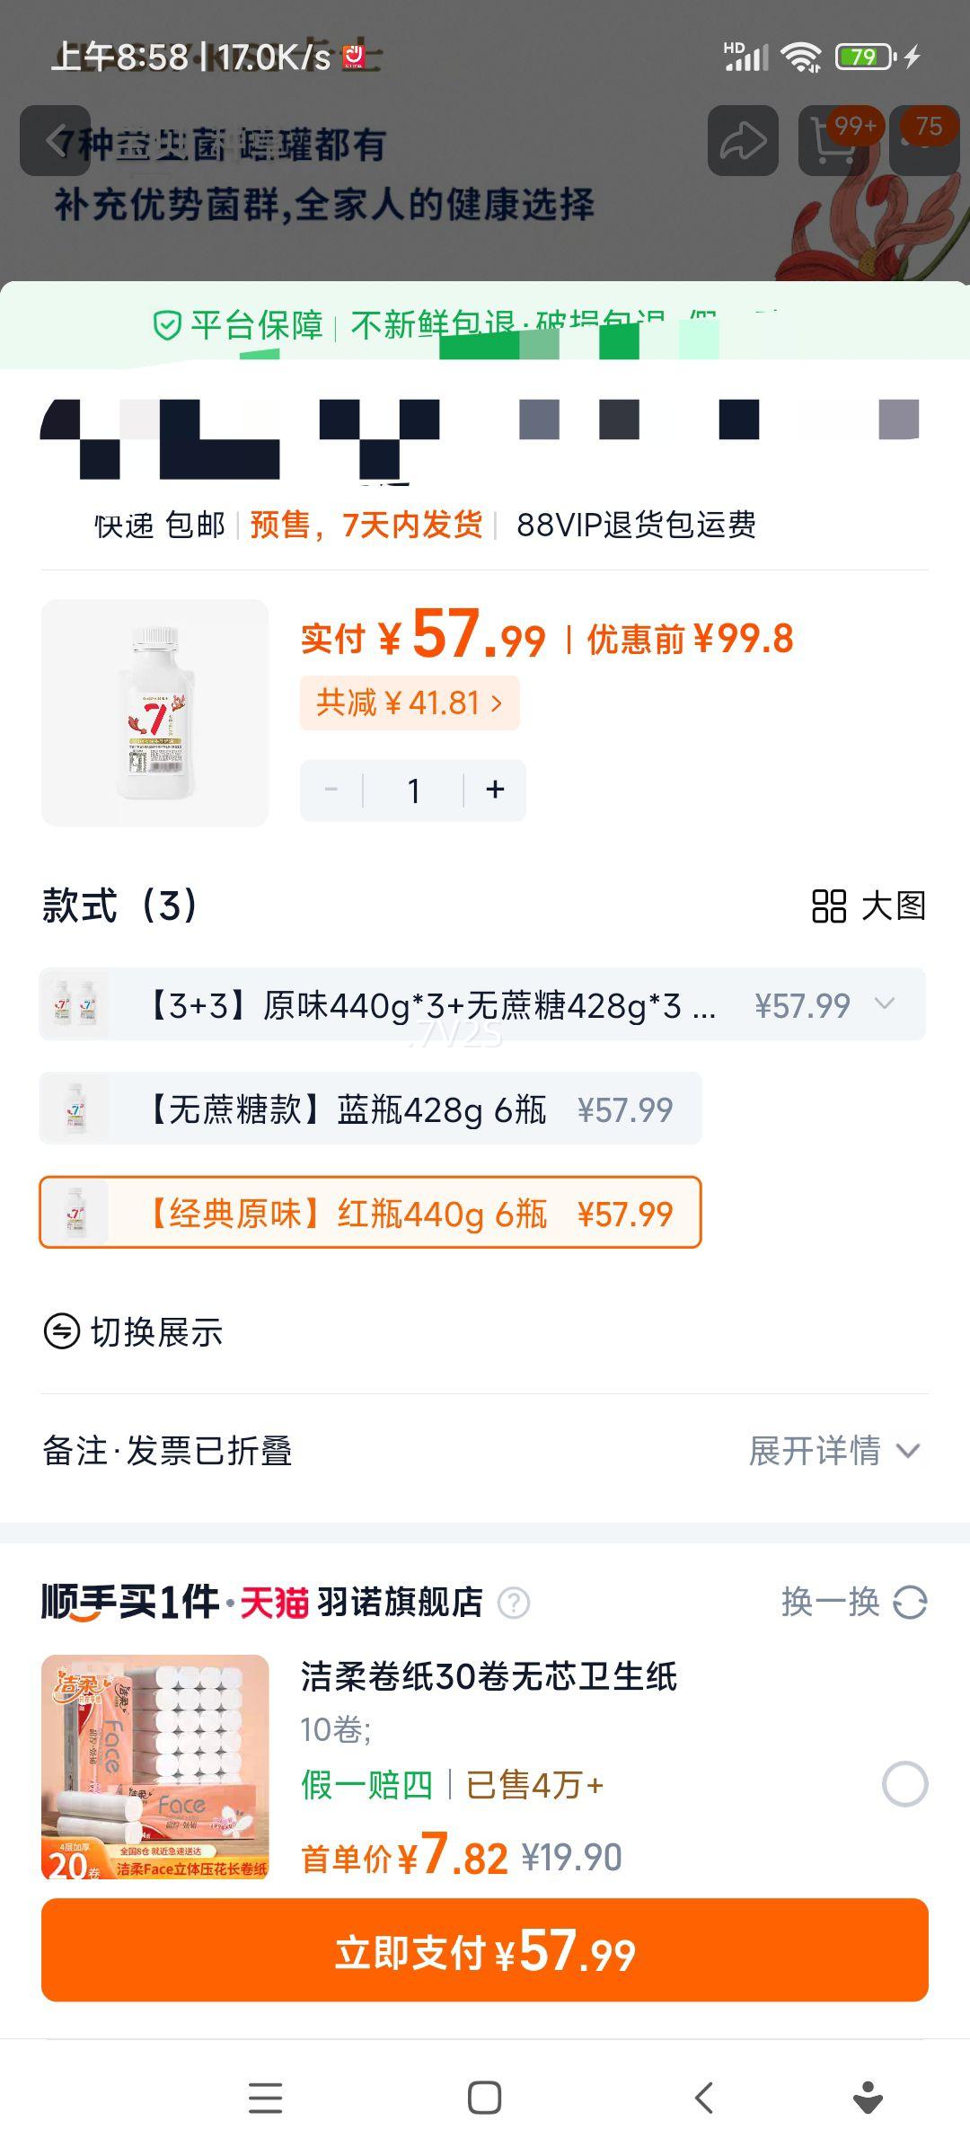Select the sugar-free blue bottle 428g option
Screen dimensions: 970x2156
pos(370,1109)
